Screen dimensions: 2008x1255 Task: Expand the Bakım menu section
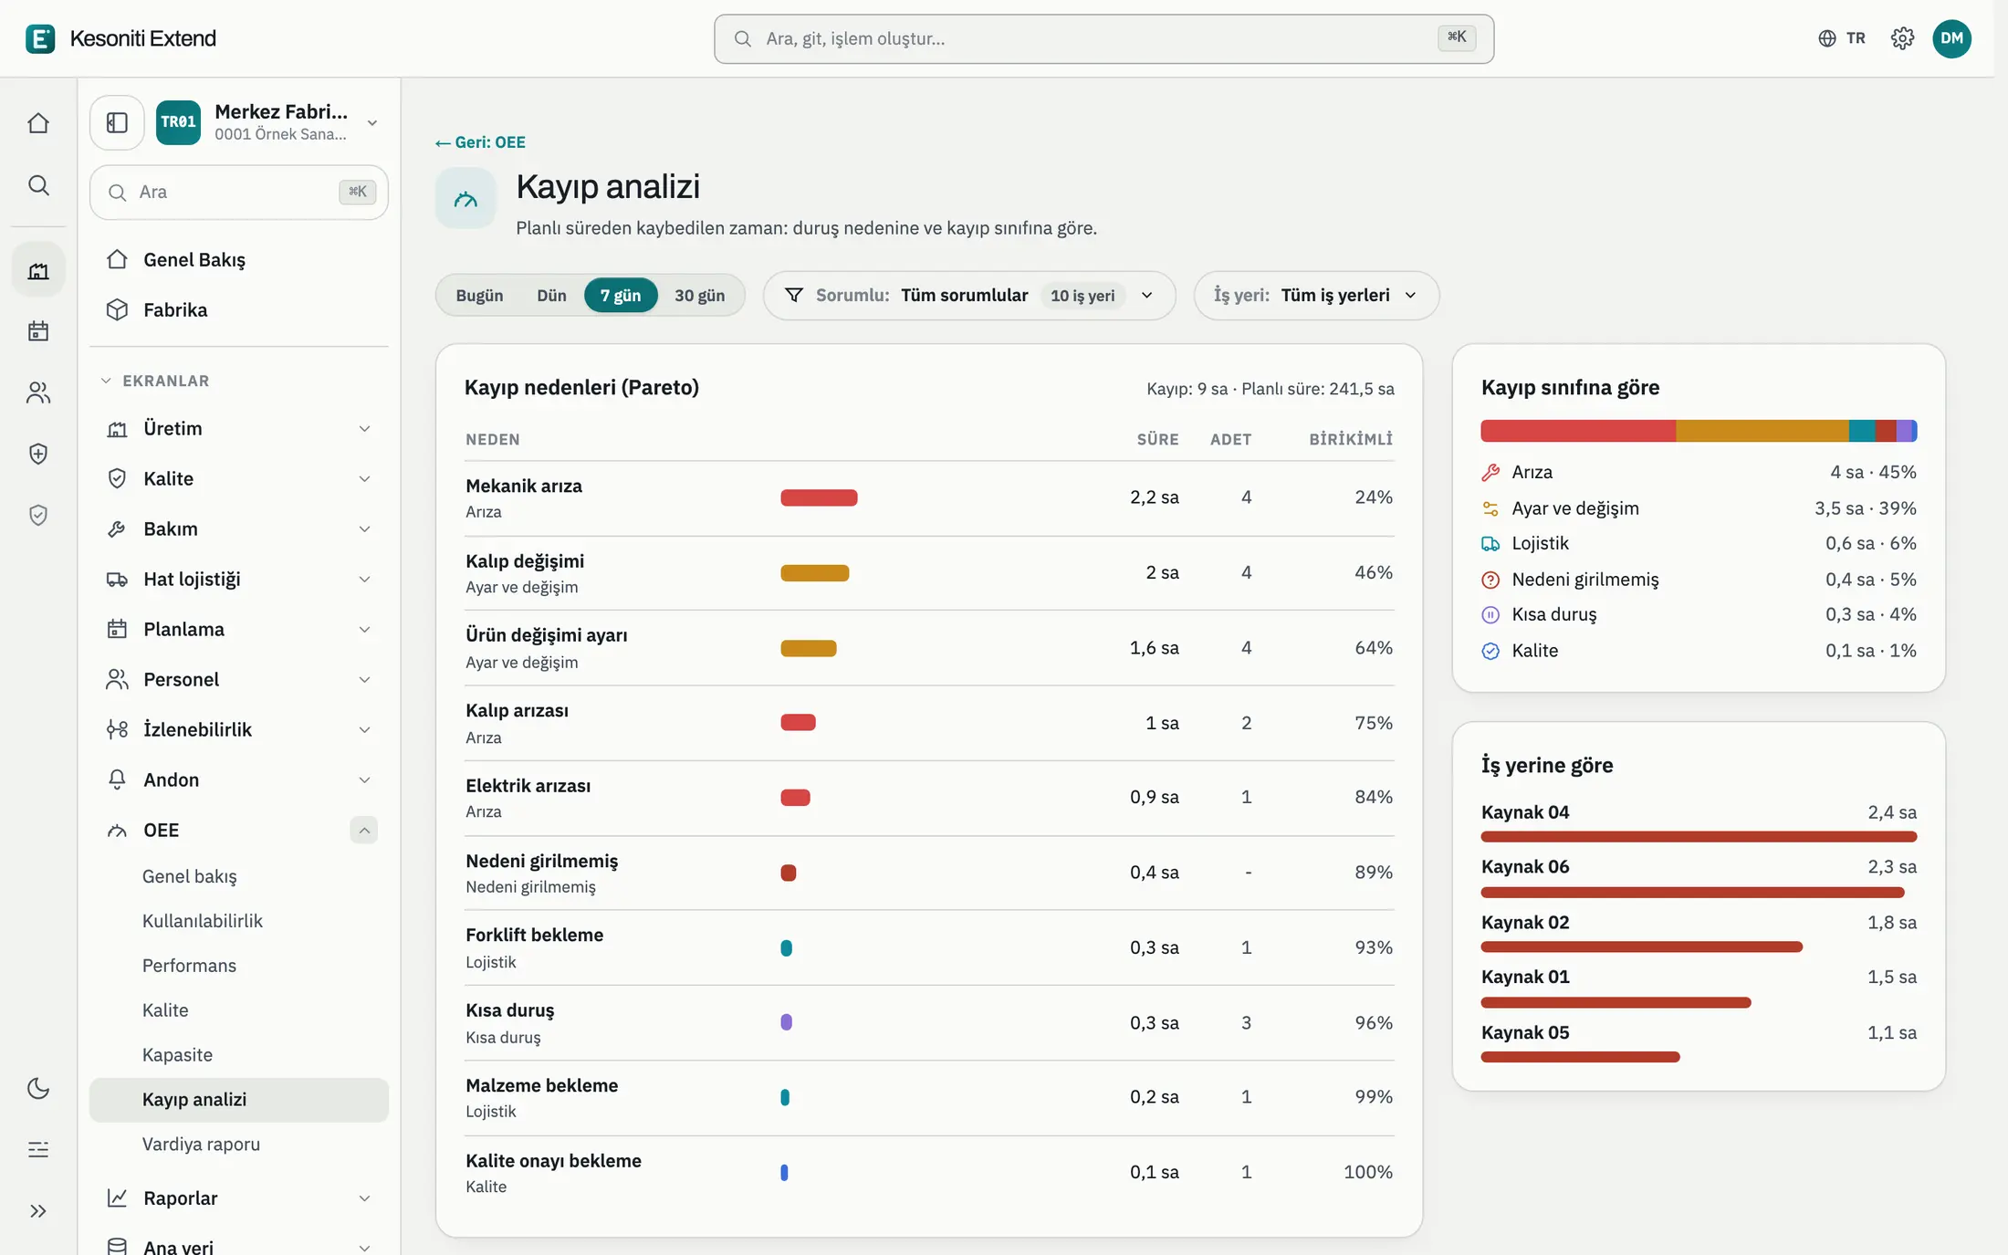click(x=239, y=529)
